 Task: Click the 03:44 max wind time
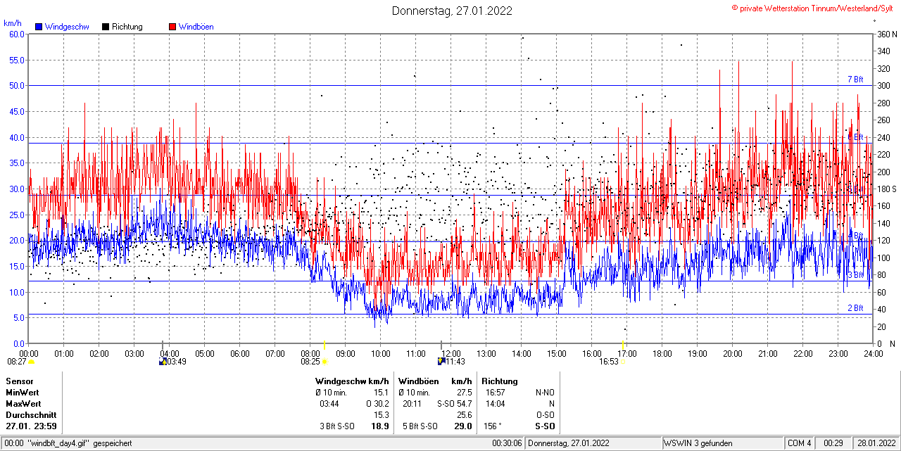click(329, 404)
